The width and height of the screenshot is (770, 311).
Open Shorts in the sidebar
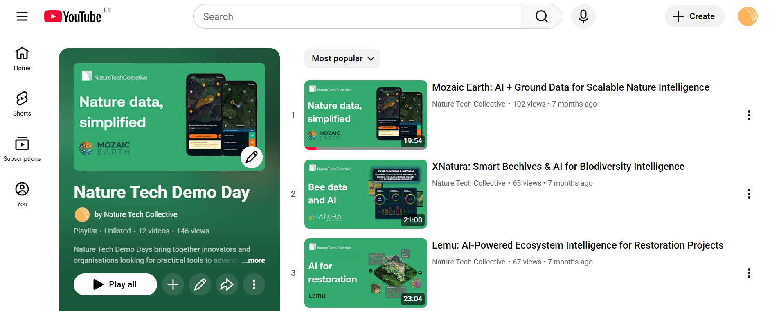[x=22, y=104]
